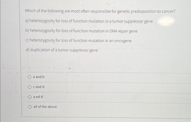Click the "all of the above" label text
This screenshot has width=191, height=122.
pyautogui.click(x=45, y=107)
